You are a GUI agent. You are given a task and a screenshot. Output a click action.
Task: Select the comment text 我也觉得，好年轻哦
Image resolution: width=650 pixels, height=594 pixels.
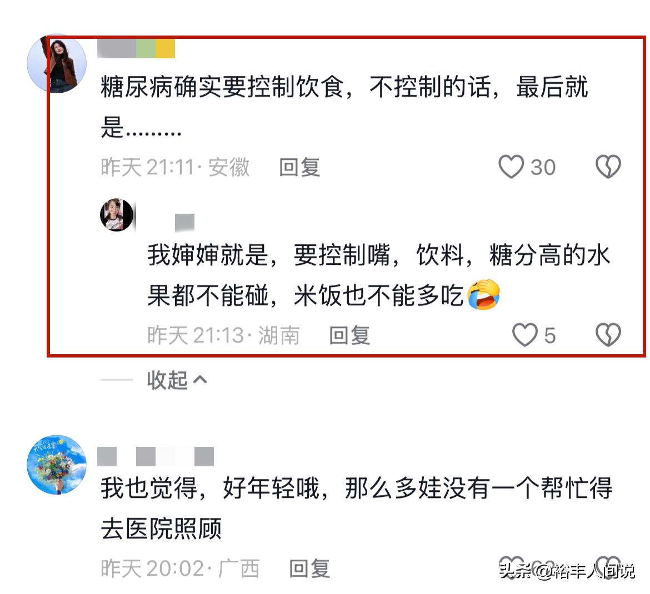point(210,488)
